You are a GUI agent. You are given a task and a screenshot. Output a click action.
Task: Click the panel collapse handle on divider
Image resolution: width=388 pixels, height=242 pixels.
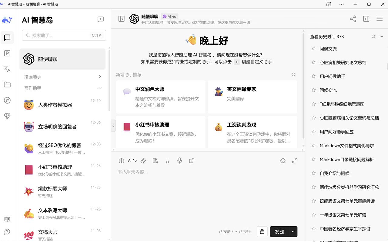114,126
